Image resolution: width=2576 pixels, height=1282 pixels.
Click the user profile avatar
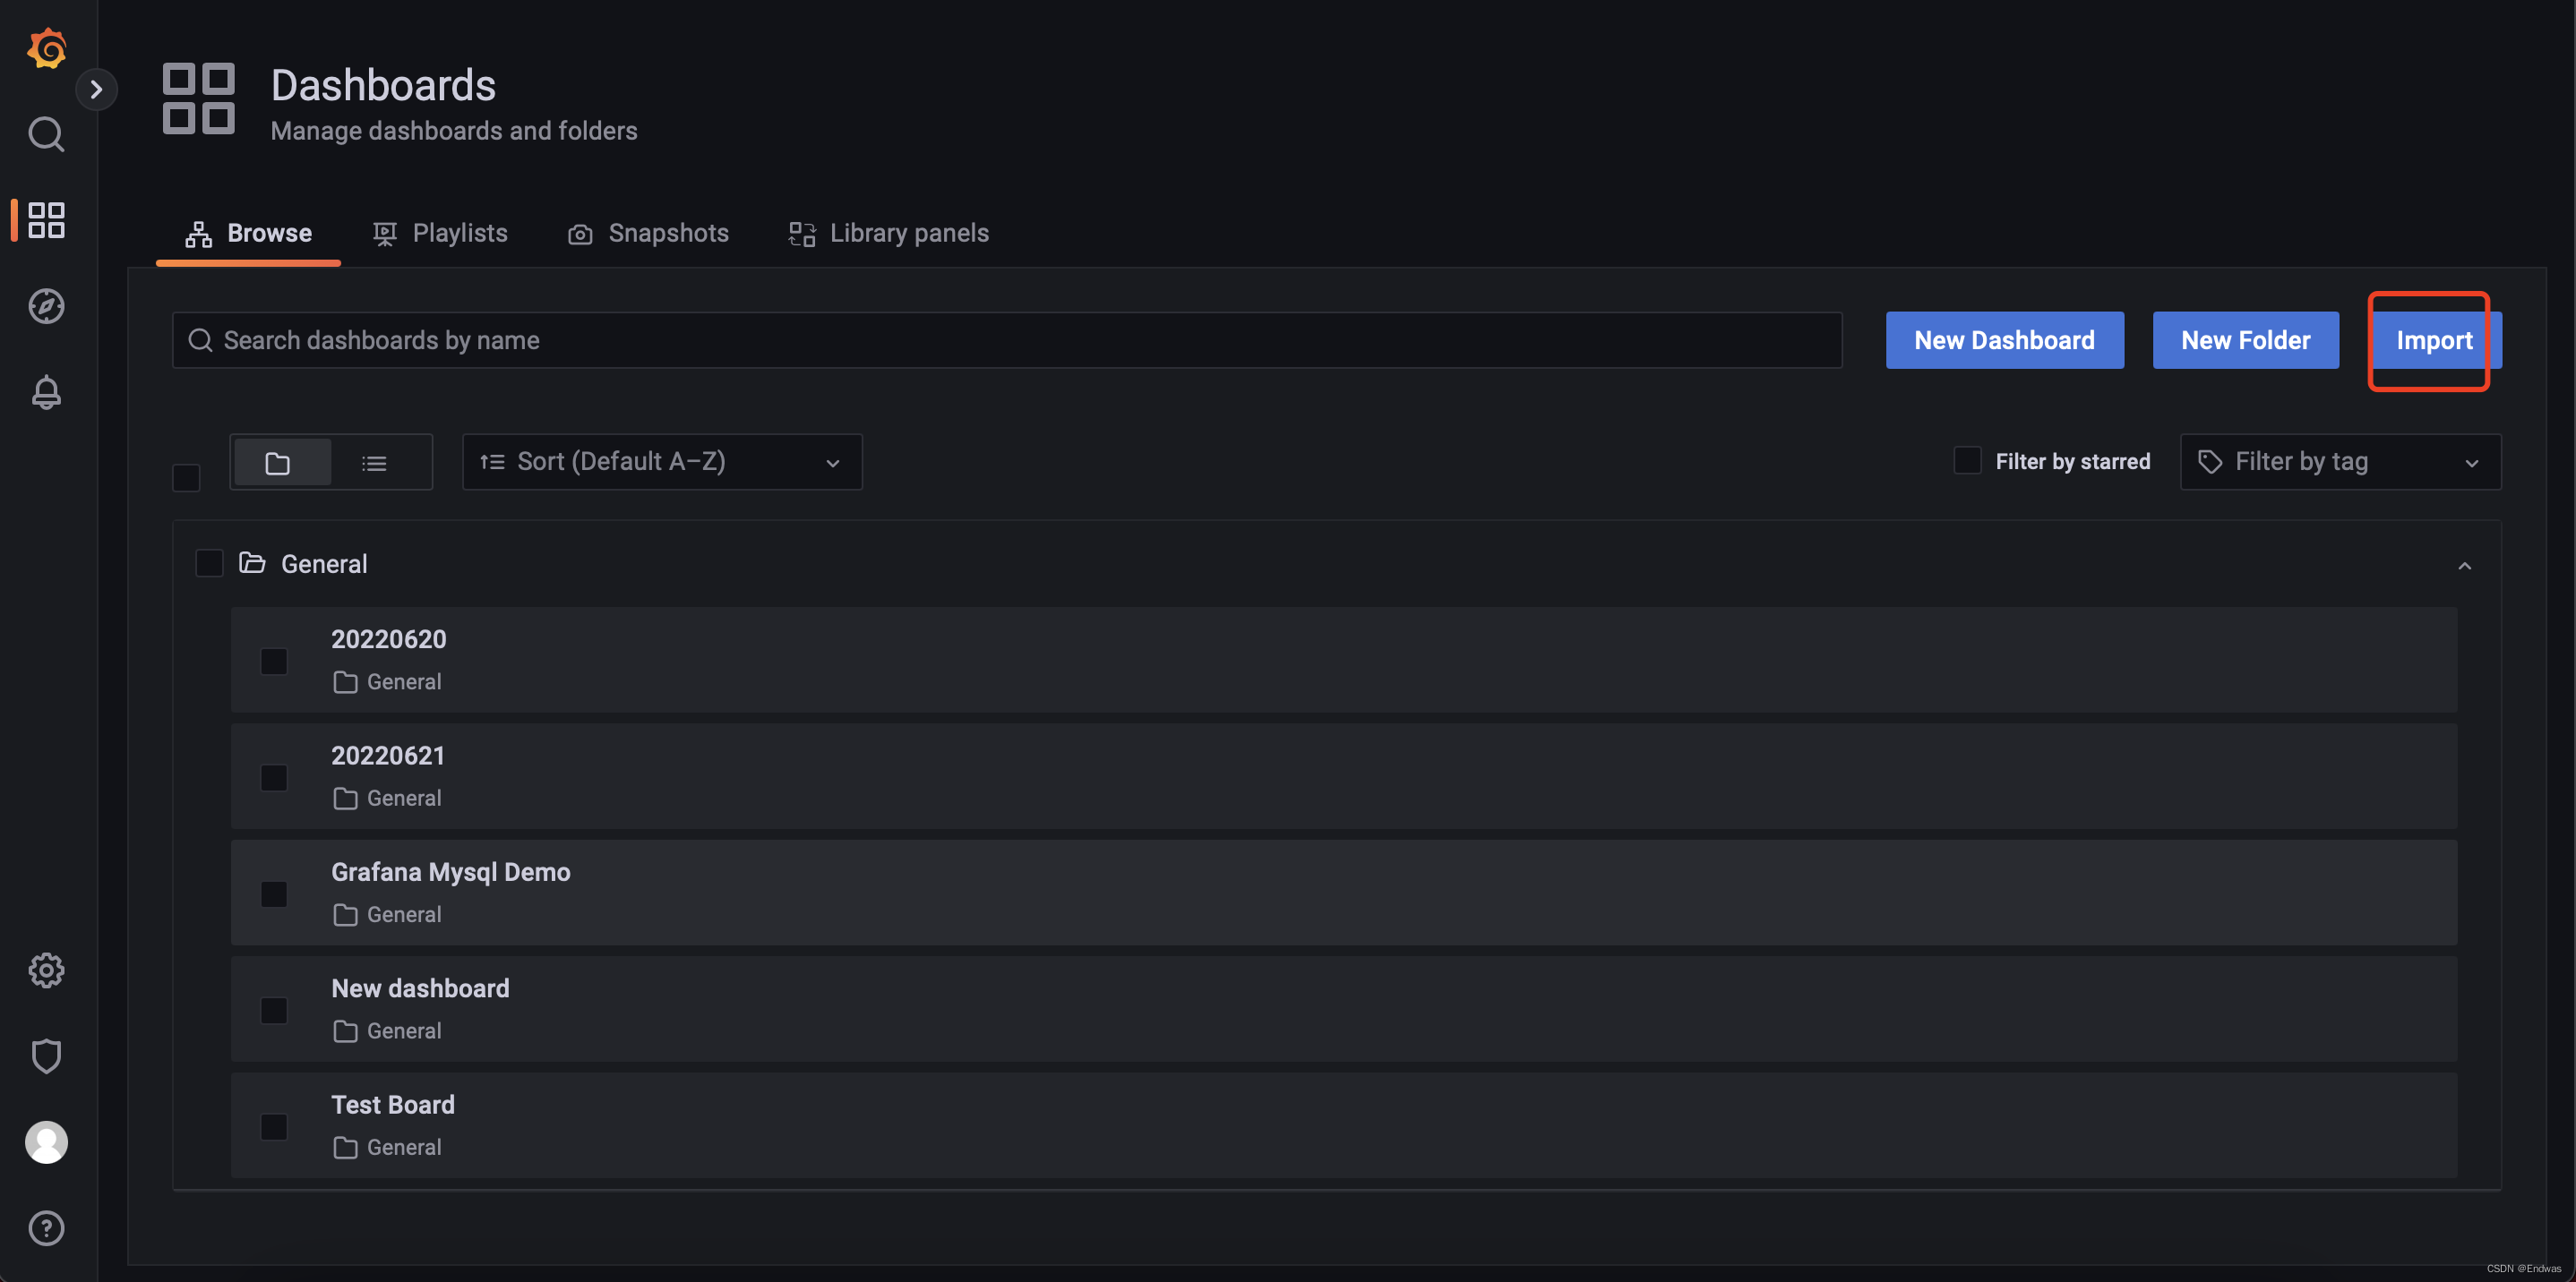point(46,1141)
